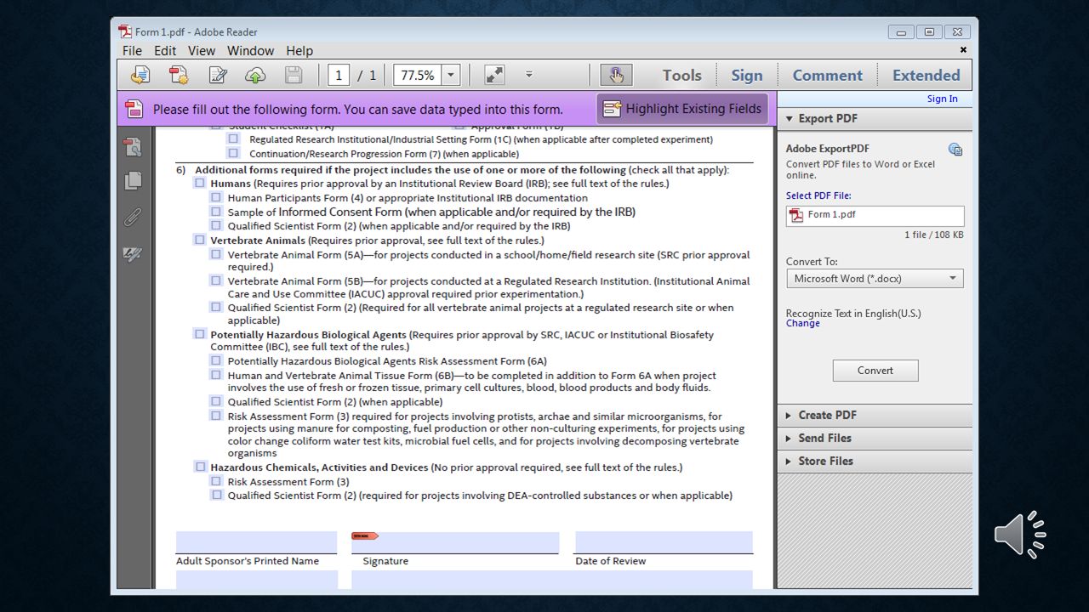Open the page thumbnails sidebar panel
Viewport: 1089px width, 612px height.
tap(133, 147)
